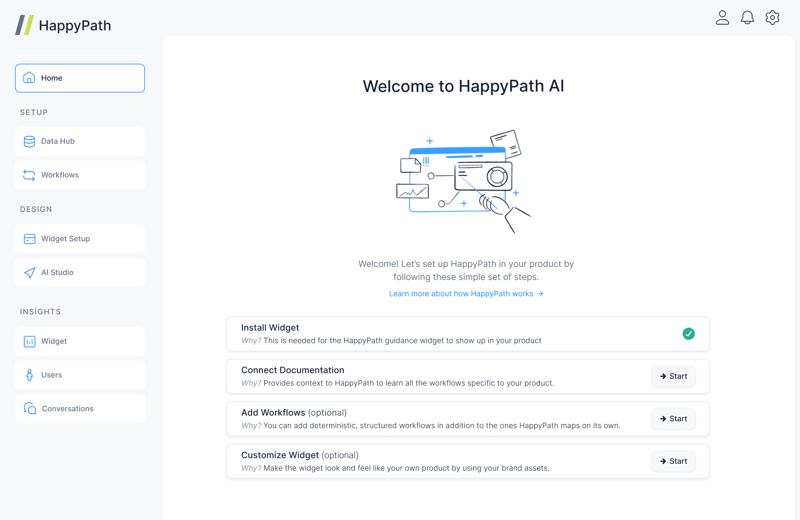Start the Customize Widget step
This screenshot has height=520, width=800.
click(x=673, y=461)
